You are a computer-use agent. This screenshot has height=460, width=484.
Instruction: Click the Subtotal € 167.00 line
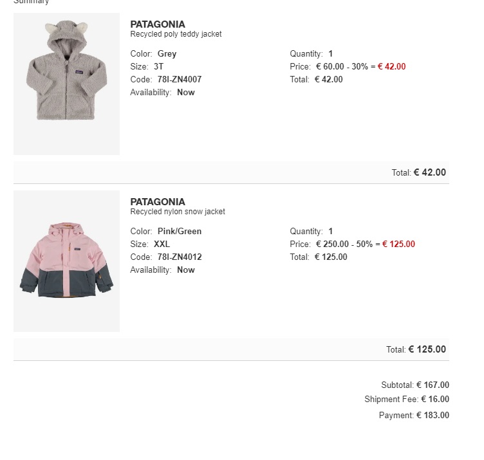click(415, 385)
